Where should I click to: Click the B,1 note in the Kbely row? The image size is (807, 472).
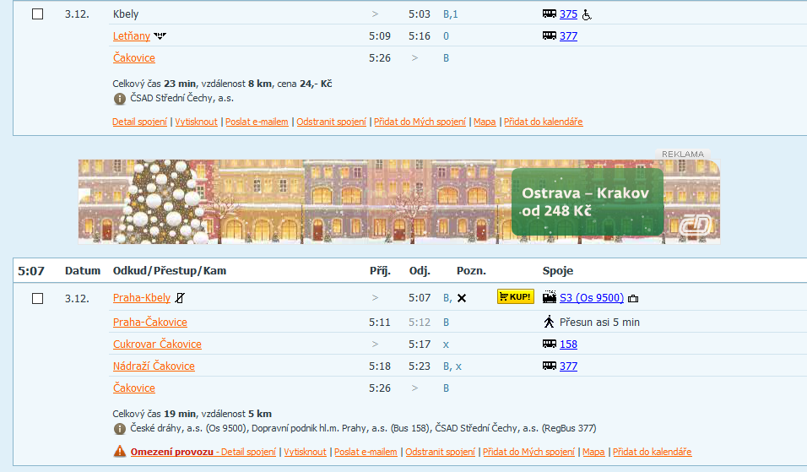[x=451, y=14]
